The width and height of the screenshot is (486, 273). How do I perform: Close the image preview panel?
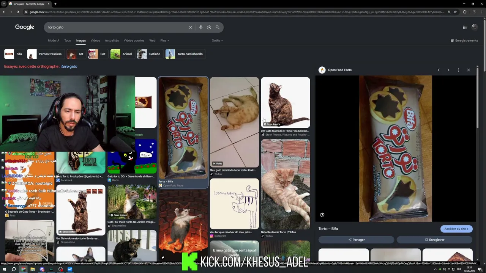469,70
